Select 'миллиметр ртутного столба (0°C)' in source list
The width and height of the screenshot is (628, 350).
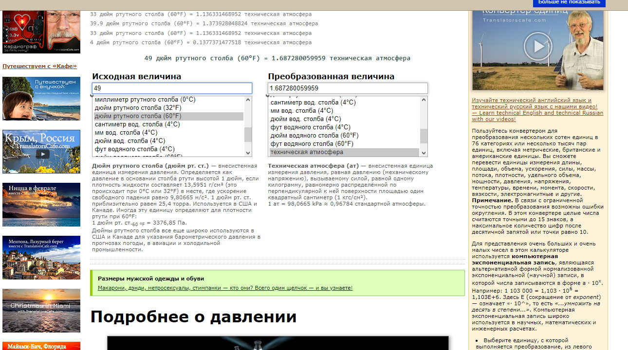pyautogui.click(x=168, y=100)
